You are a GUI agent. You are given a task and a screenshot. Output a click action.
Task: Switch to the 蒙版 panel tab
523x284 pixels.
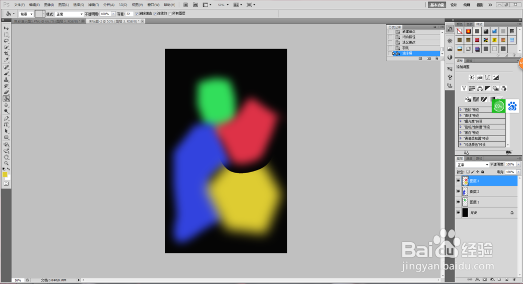pos(469,61)
